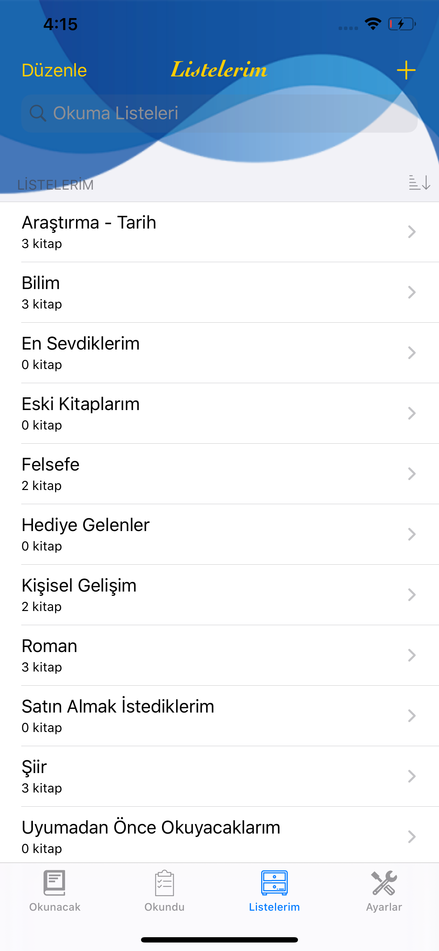The width and height of the screenshot is (439, 951).
Task: Focus the Okuma Listeleri search field
Action: pos(219,113)
